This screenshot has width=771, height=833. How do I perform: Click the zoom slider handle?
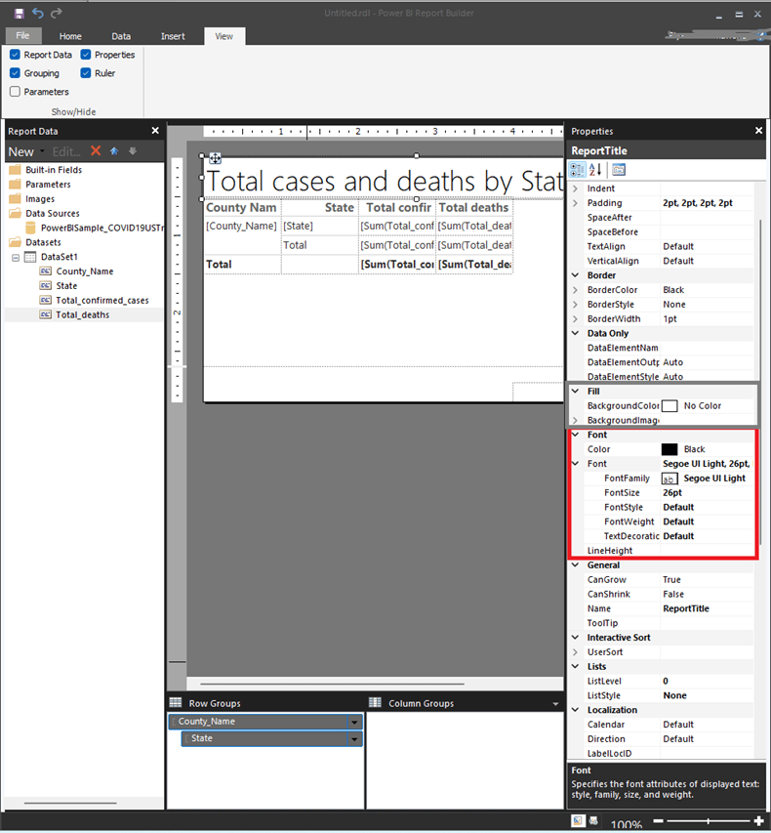click(709, 821)
